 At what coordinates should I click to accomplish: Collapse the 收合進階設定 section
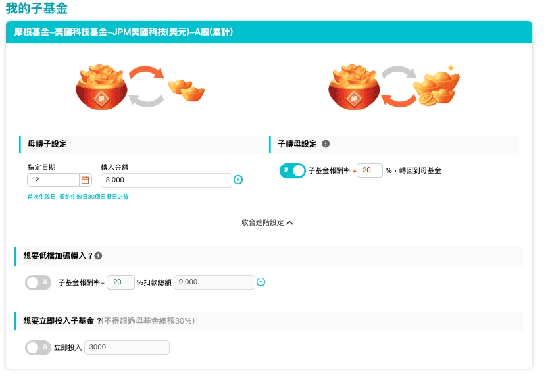coord(267,222)
